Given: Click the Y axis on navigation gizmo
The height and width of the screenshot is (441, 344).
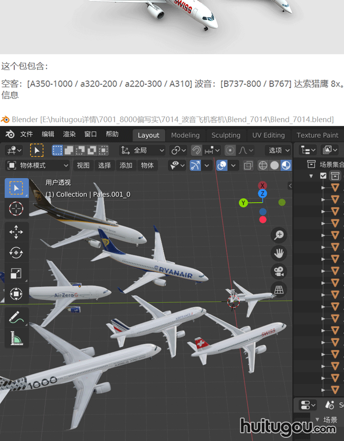Looking at the screenshot, I should click(244, 203).
